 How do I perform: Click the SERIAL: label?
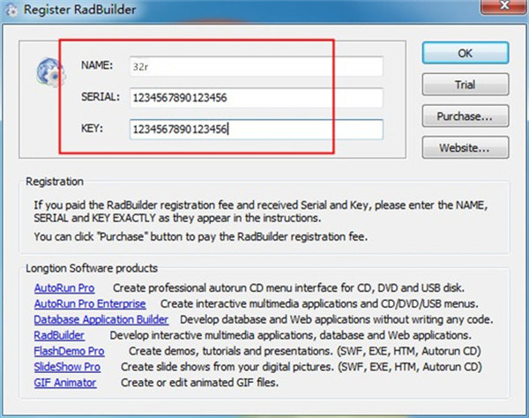tap(101, 97)
